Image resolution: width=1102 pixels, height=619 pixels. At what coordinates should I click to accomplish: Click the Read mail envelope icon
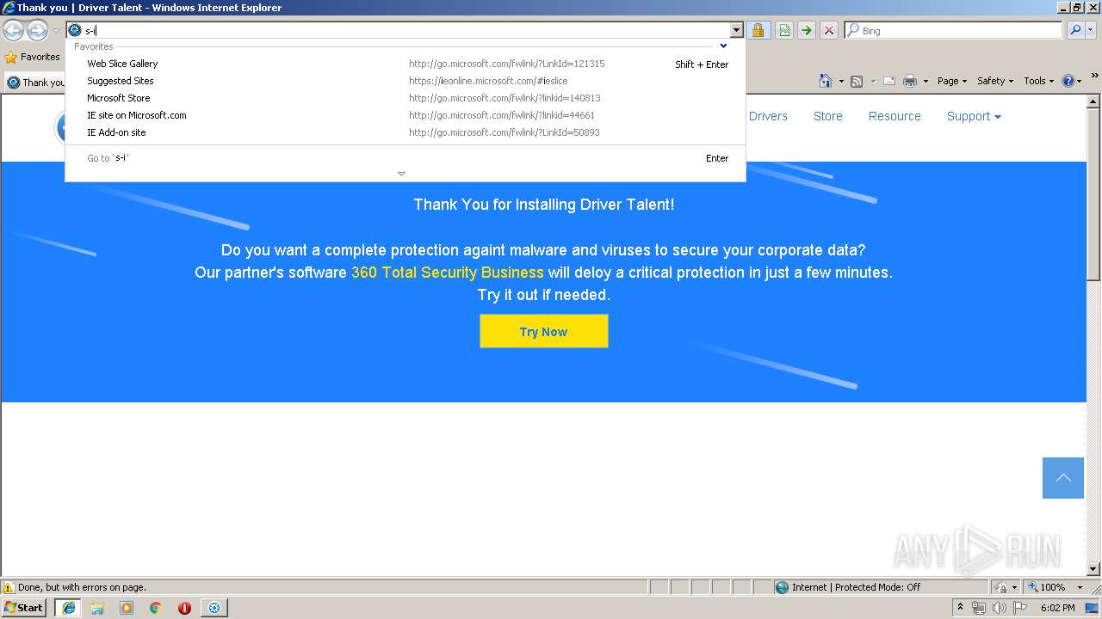(x=888, y=81)
